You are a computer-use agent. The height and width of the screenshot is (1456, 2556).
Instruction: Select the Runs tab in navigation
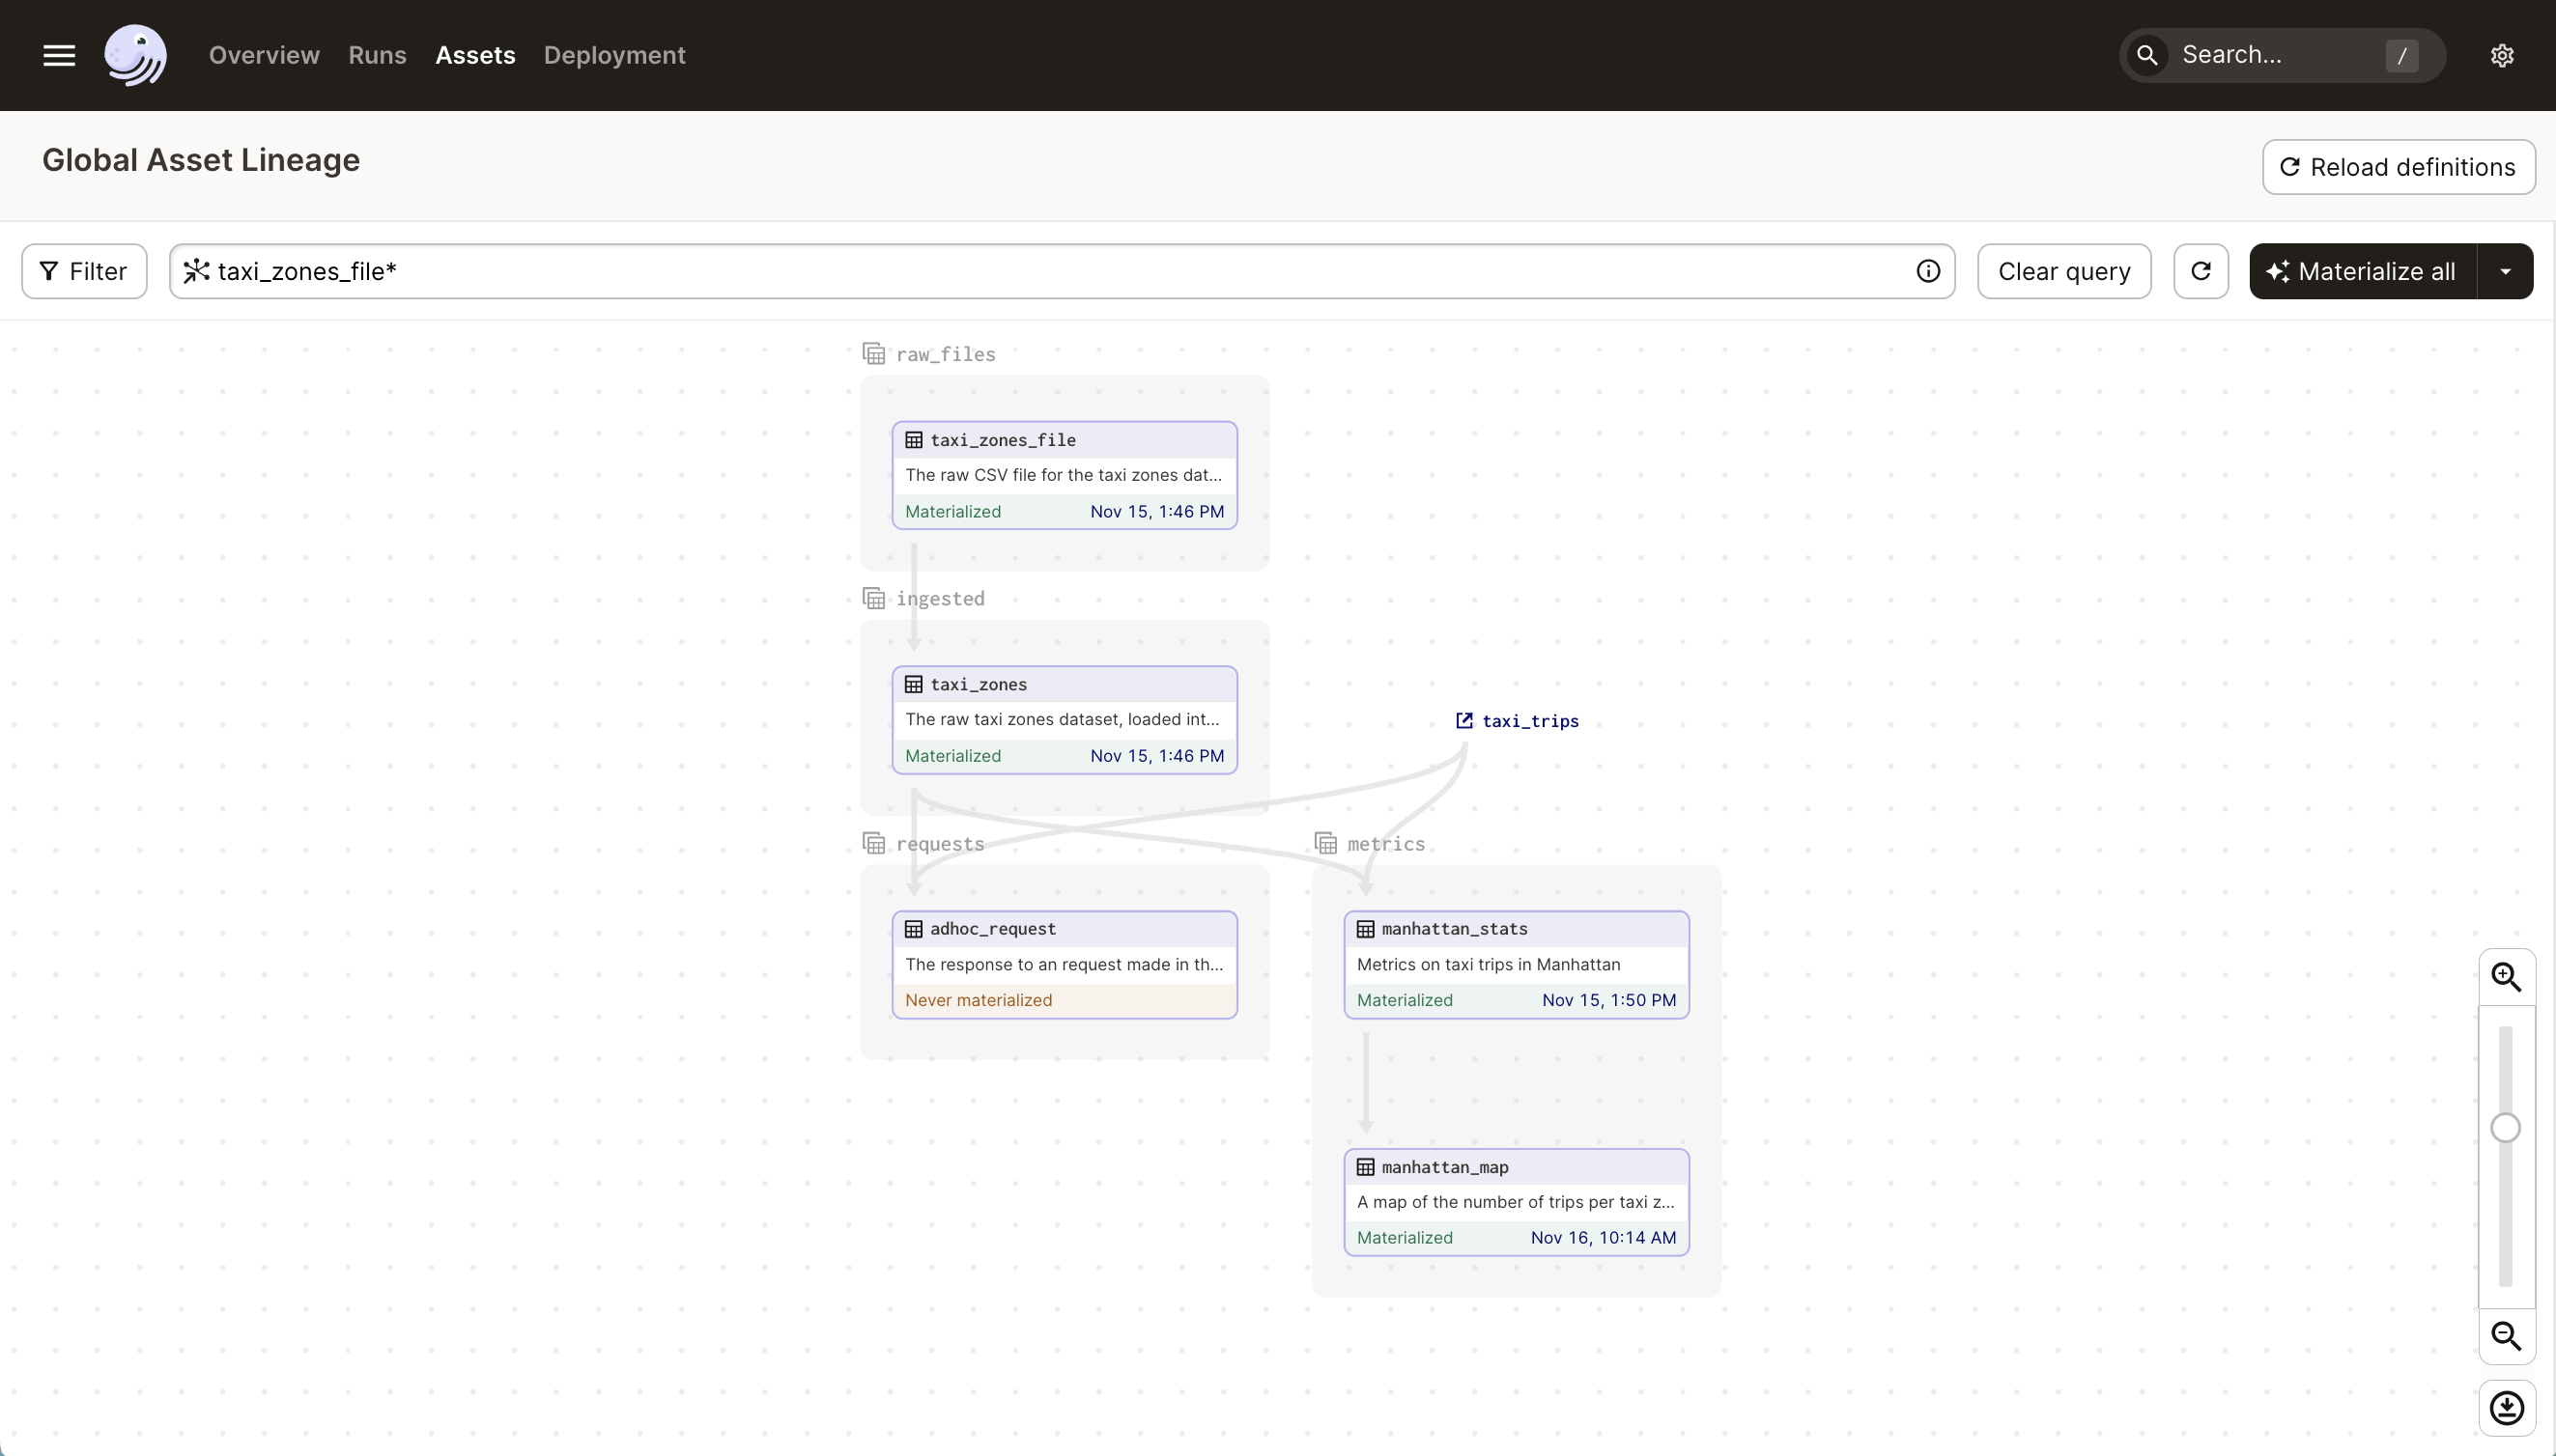coord(378,54)
